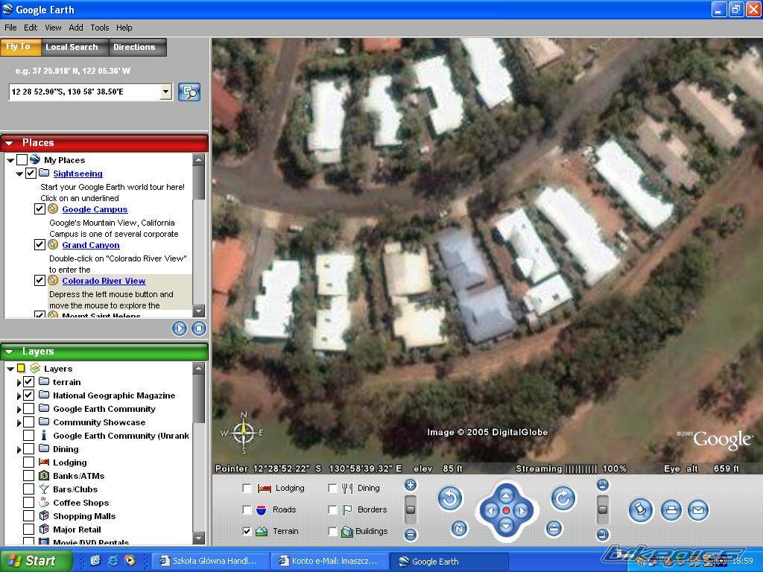Check the Coffee Shops layer

point(29,503)
